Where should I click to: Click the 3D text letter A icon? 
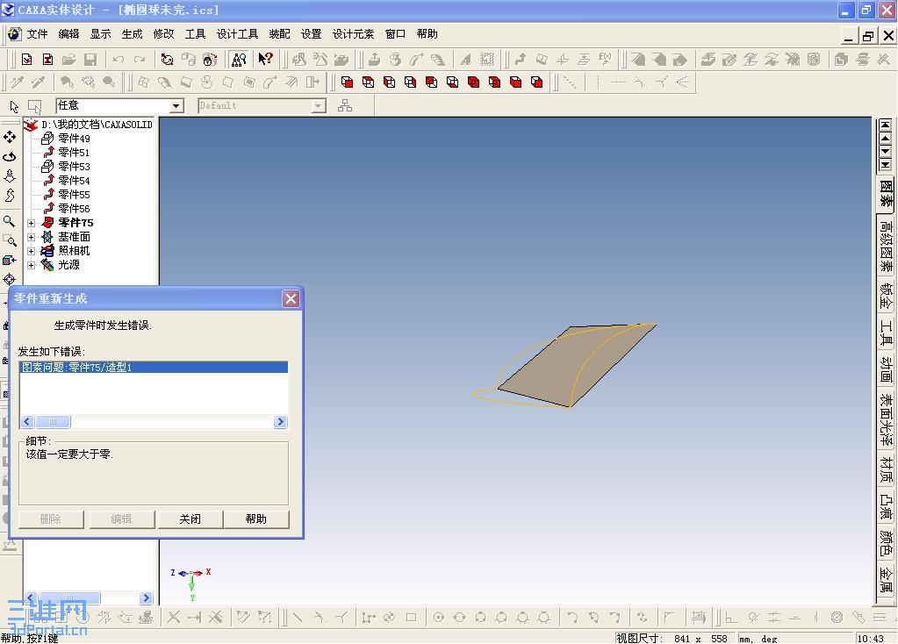coord(465,59)
